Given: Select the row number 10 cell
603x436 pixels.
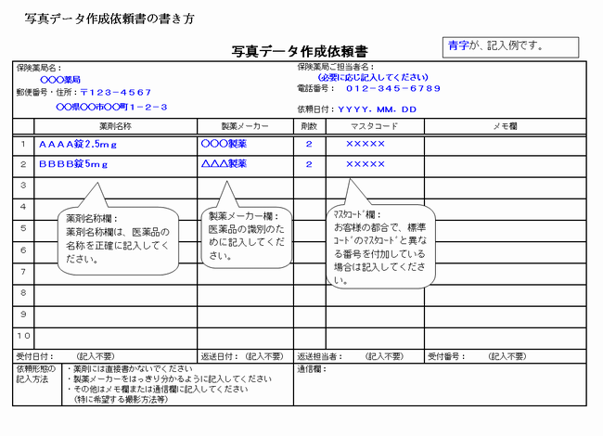Looking at the screenshot, I should [x=24, y=335].
